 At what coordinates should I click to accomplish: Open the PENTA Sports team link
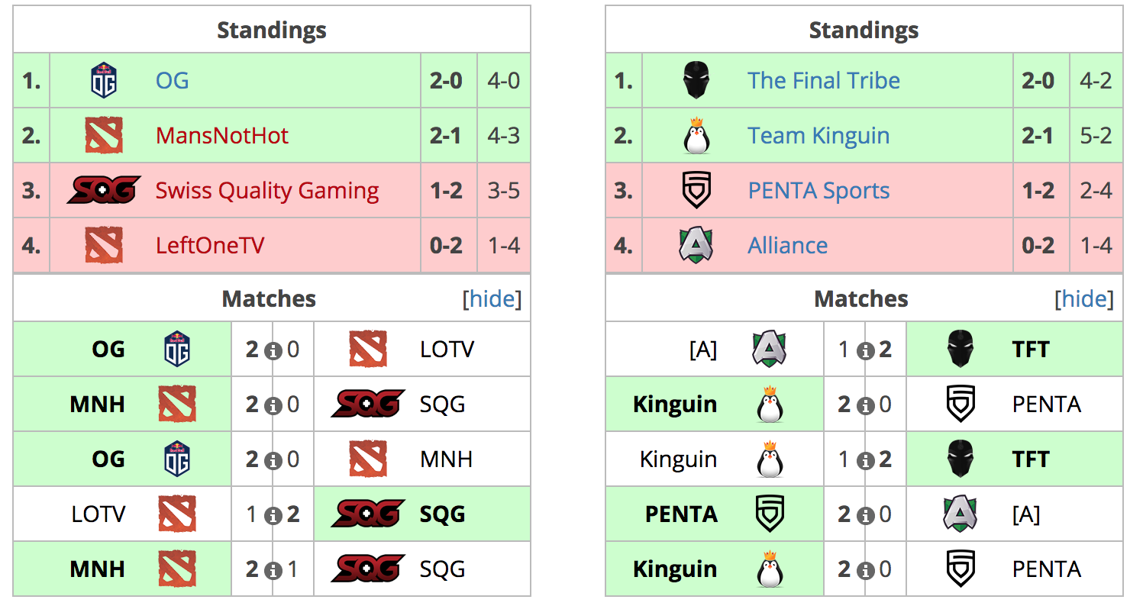click(818, 190)
